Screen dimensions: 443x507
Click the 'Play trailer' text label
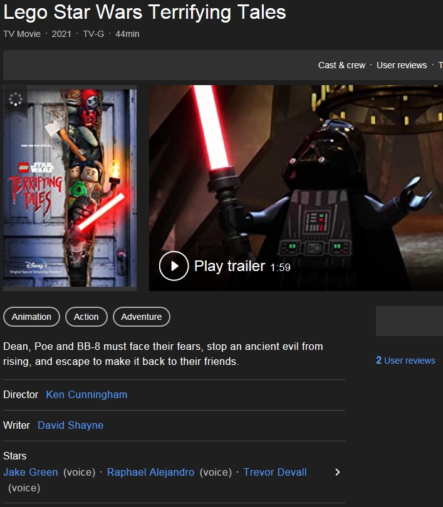point(229,266)
